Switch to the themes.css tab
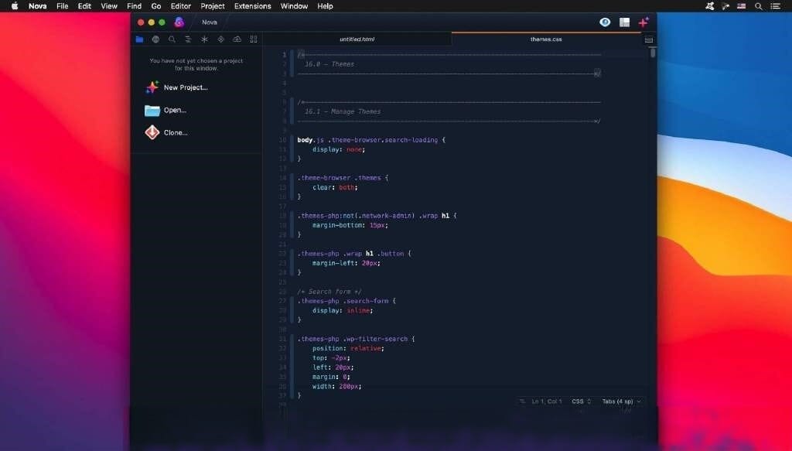Image resolution: width=792 pixels, height=451 pixels. pyautogui.click(x=546, y=39)
